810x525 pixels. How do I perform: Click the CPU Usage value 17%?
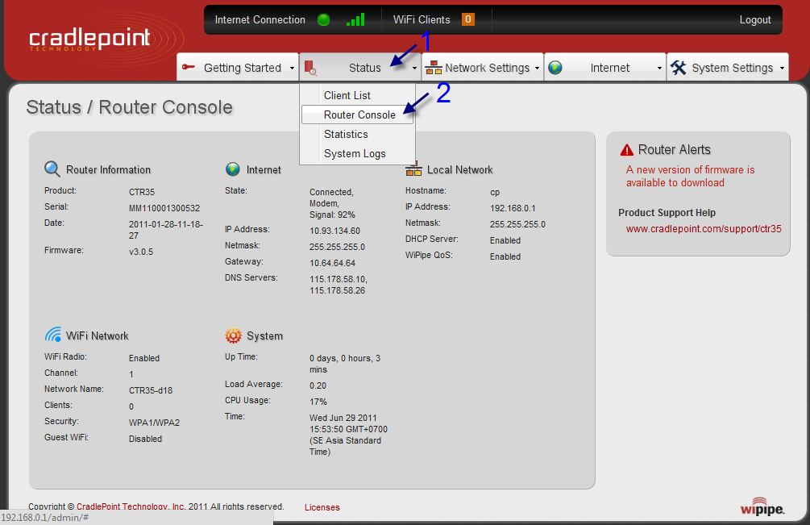pos(318,402)
